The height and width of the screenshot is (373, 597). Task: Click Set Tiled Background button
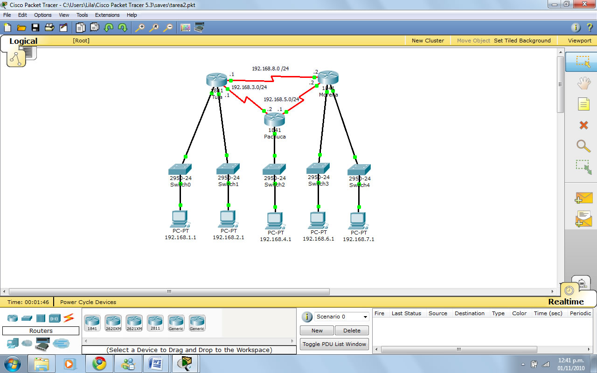click(522, 41)
